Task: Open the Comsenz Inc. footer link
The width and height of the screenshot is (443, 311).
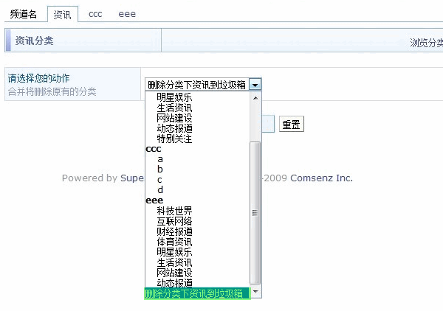Action: 321,178
